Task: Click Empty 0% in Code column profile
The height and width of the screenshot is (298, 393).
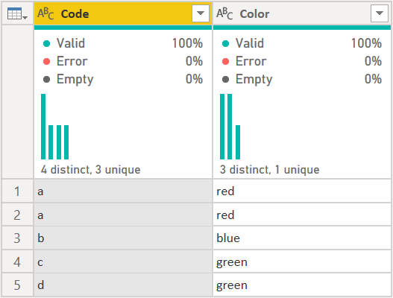Action: pos(123,79)
